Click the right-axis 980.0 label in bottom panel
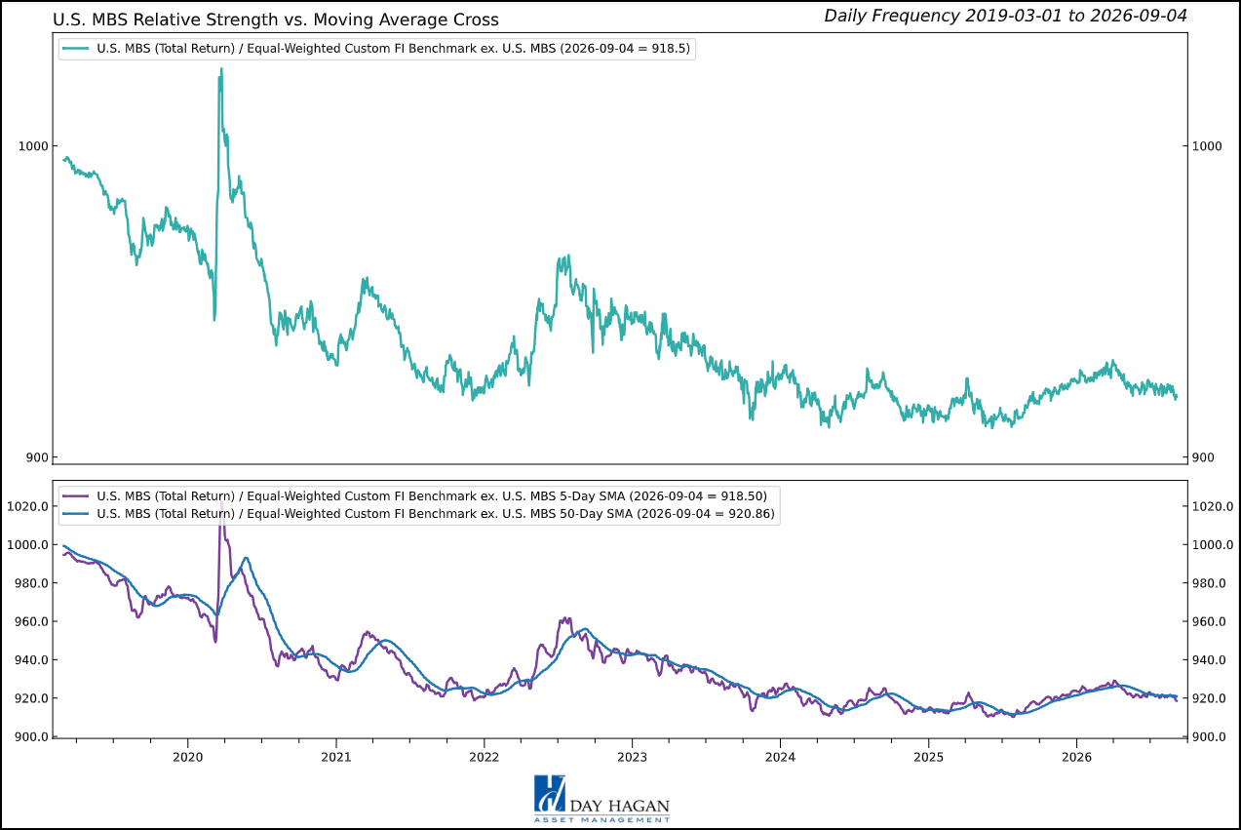This screenshot has width=1241, height=830. click(x=1211, y=583)
